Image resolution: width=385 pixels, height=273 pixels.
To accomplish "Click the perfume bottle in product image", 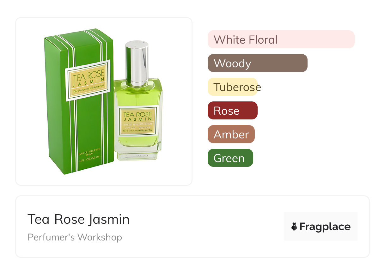I will 138,100.
